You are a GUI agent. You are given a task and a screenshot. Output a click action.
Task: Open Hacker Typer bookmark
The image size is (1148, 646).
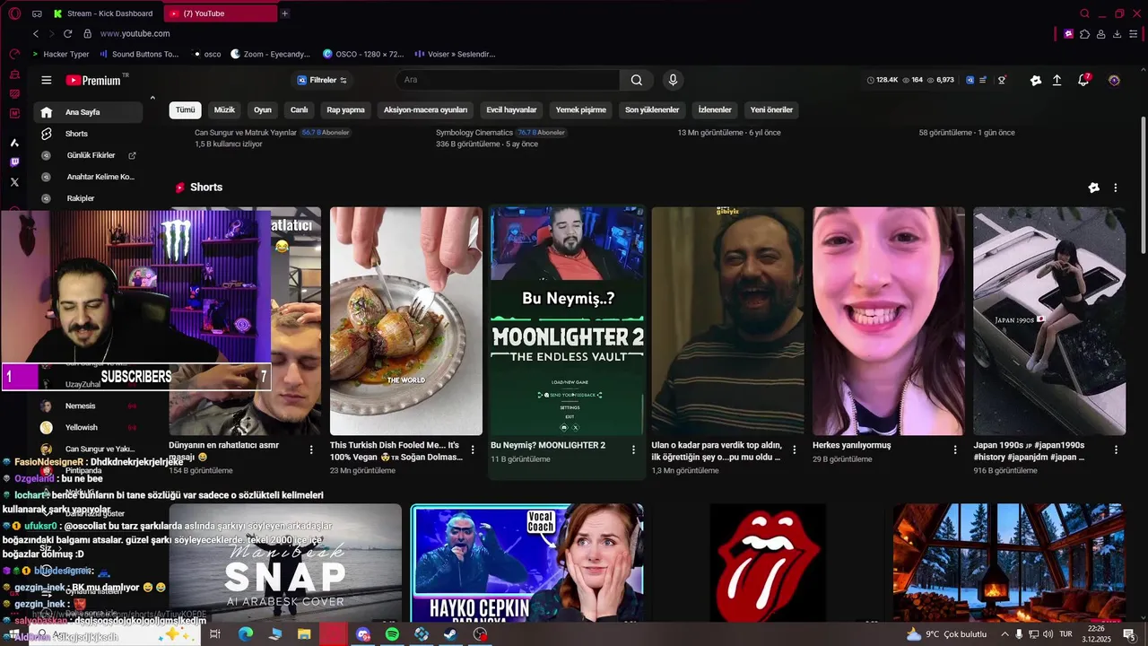coord(61,54)
